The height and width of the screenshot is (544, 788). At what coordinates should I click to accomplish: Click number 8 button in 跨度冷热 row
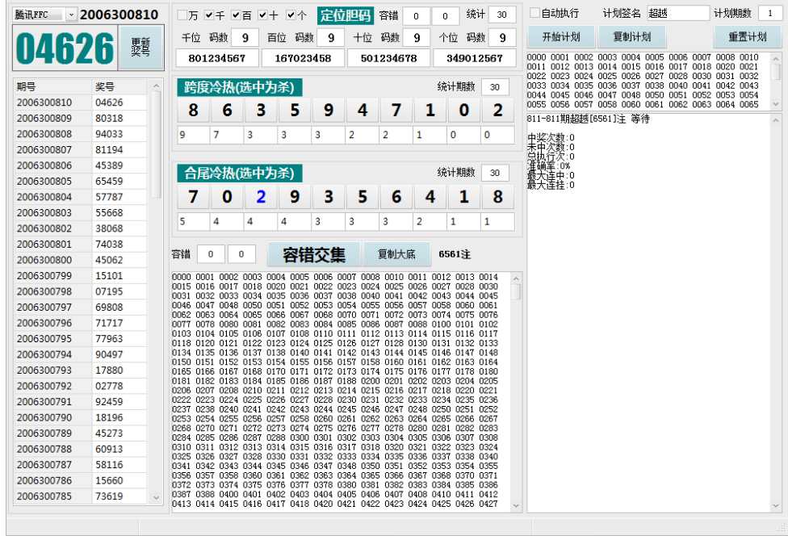(193, 110)
